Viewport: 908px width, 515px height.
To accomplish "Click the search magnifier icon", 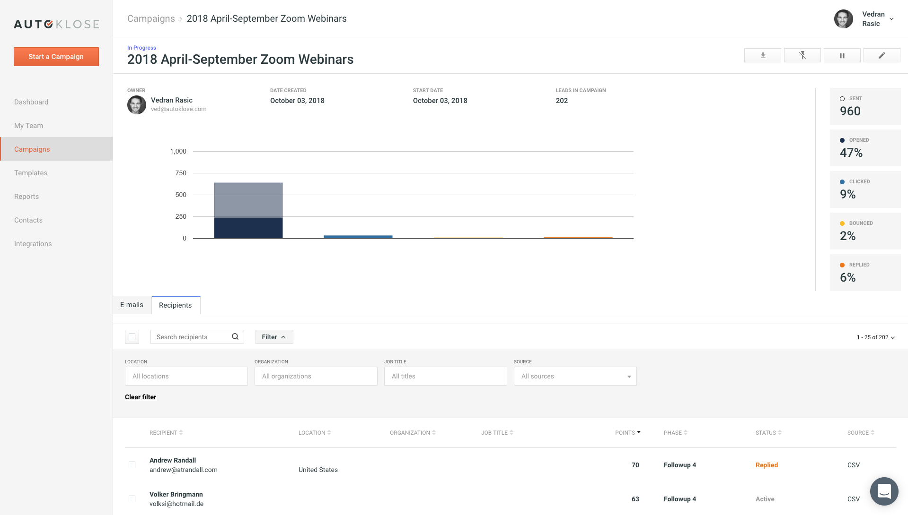I will pos(235,336).
